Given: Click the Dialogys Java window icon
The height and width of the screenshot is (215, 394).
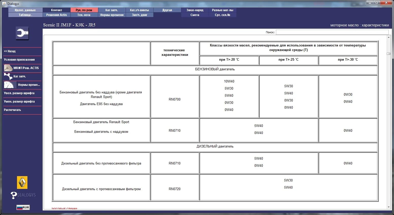Looking at the screenshot, I should click(x=4, y=4).
